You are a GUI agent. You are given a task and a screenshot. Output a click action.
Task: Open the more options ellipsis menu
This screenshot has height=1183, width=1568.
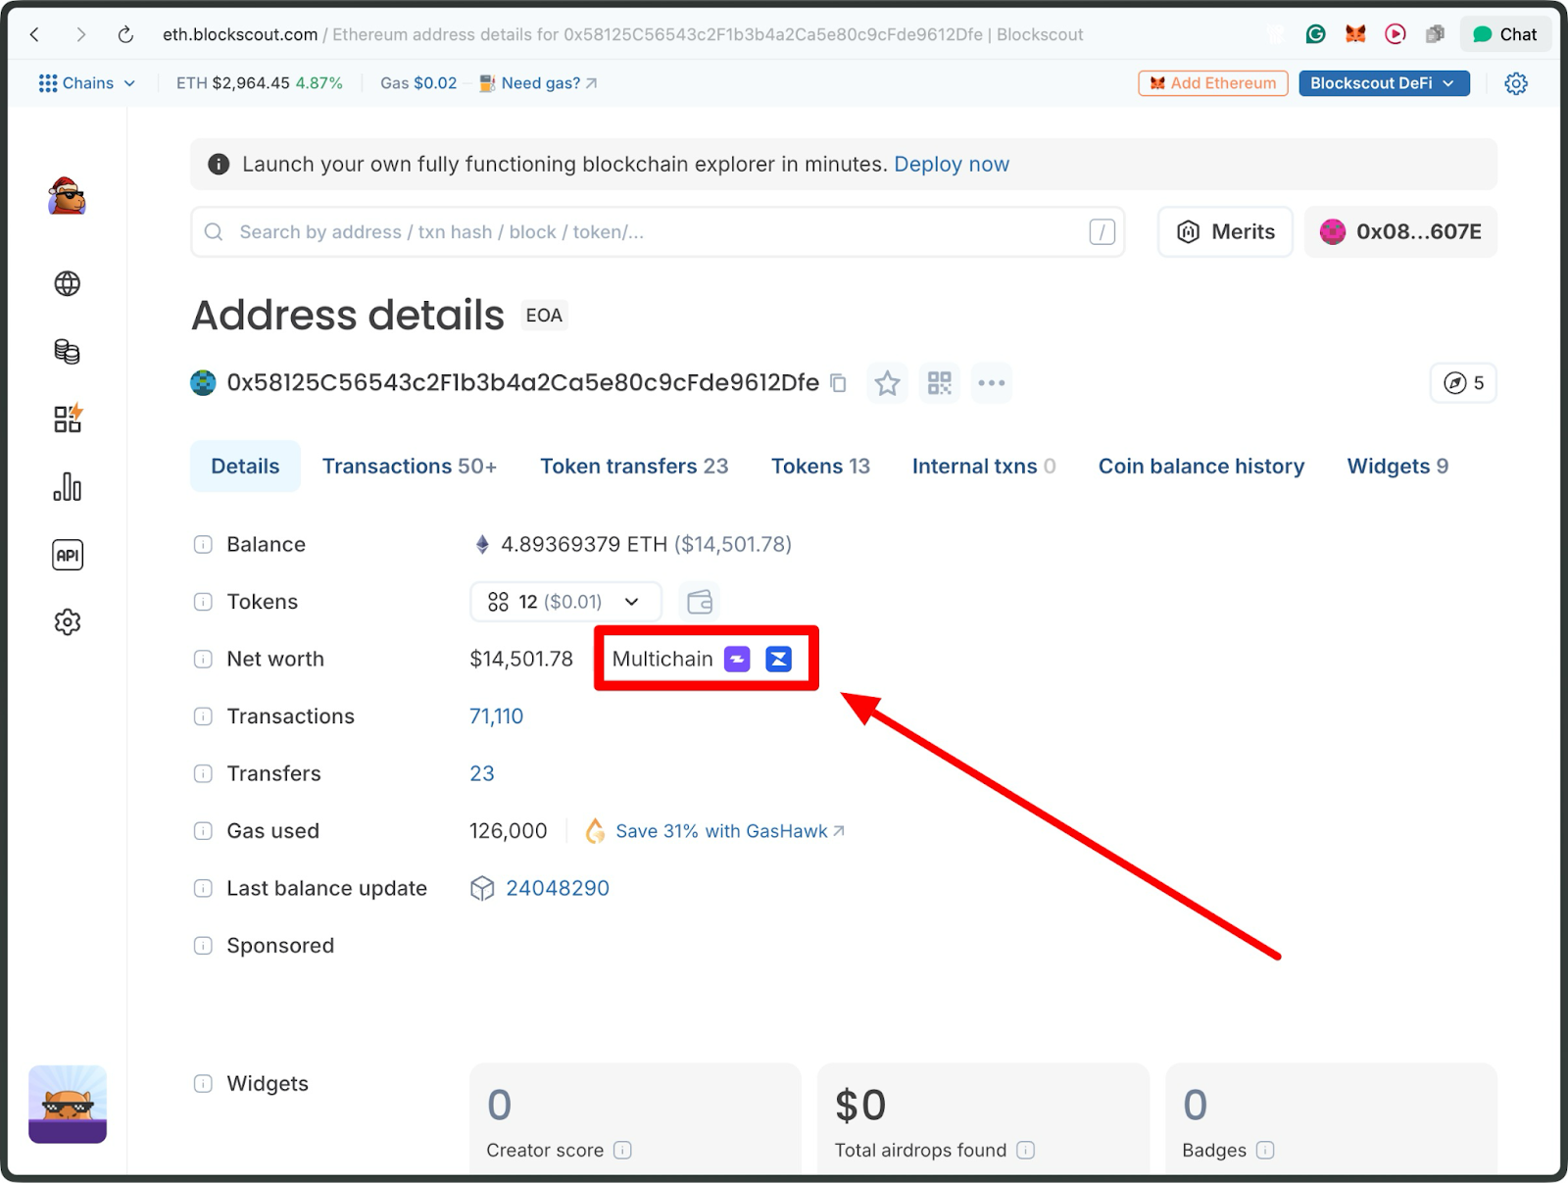click(x=991, y=382)
